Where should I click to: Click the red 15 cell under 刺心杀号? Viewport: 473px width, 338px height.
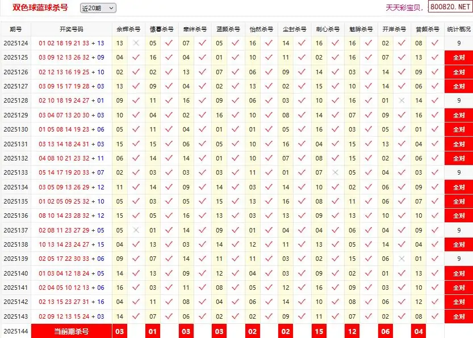click(x=319, y=331)
